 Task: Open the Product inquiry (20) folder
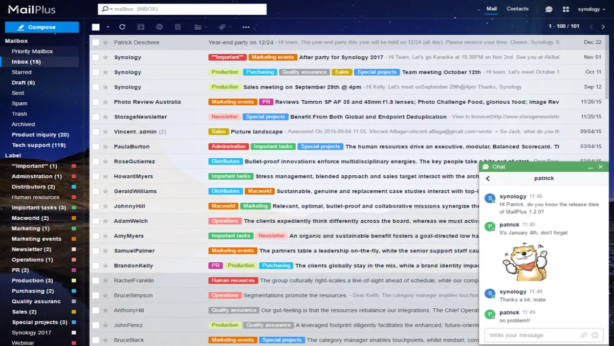40,135
